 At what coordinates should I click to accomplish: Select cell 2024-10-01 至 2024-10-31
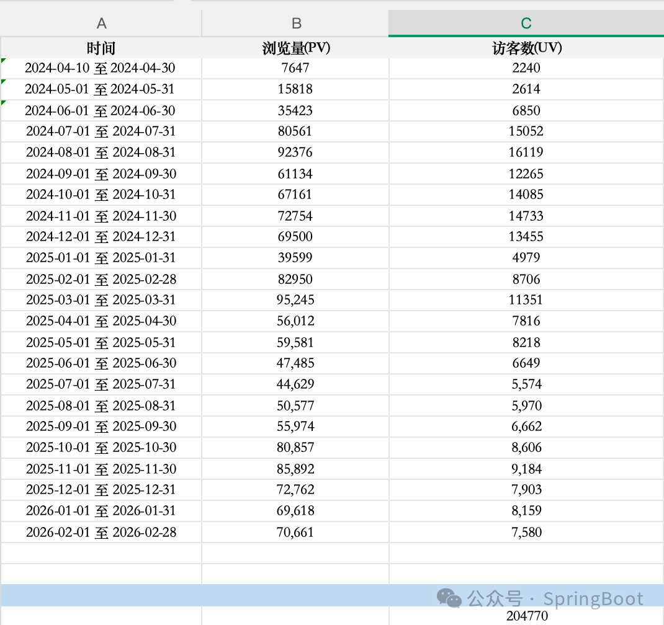(101, 195)
